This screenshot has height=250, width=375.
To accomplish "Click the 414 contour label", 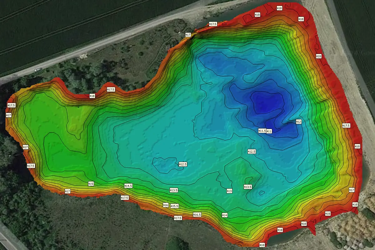I will coord(224,215).
